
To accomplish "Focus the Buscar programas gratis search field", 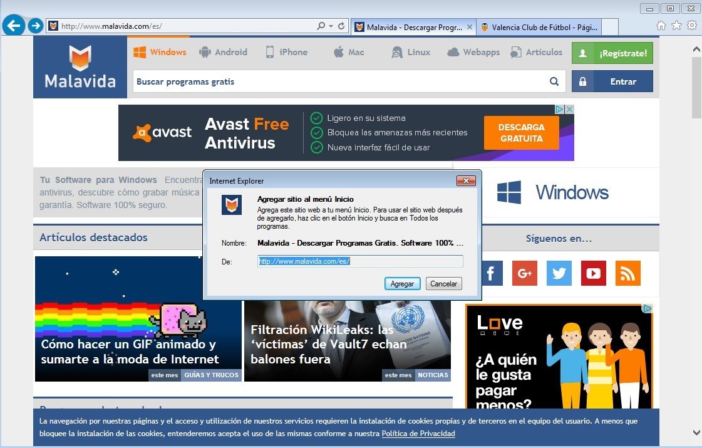I will [340, 81].
